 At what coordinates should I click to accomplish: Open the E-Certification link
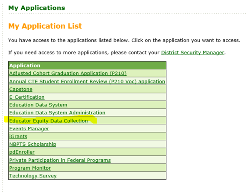27,97
